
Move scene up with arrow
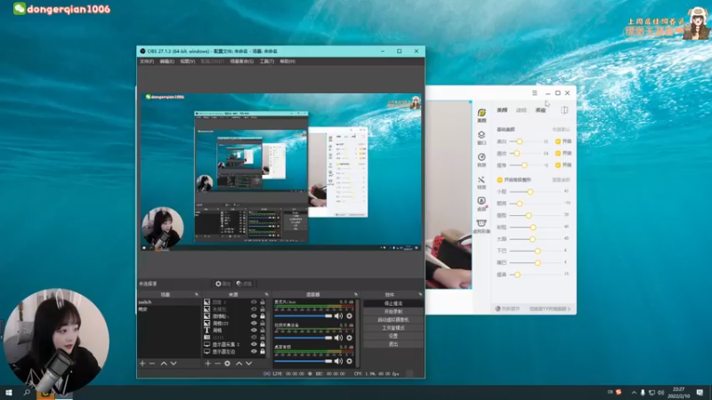164,364
